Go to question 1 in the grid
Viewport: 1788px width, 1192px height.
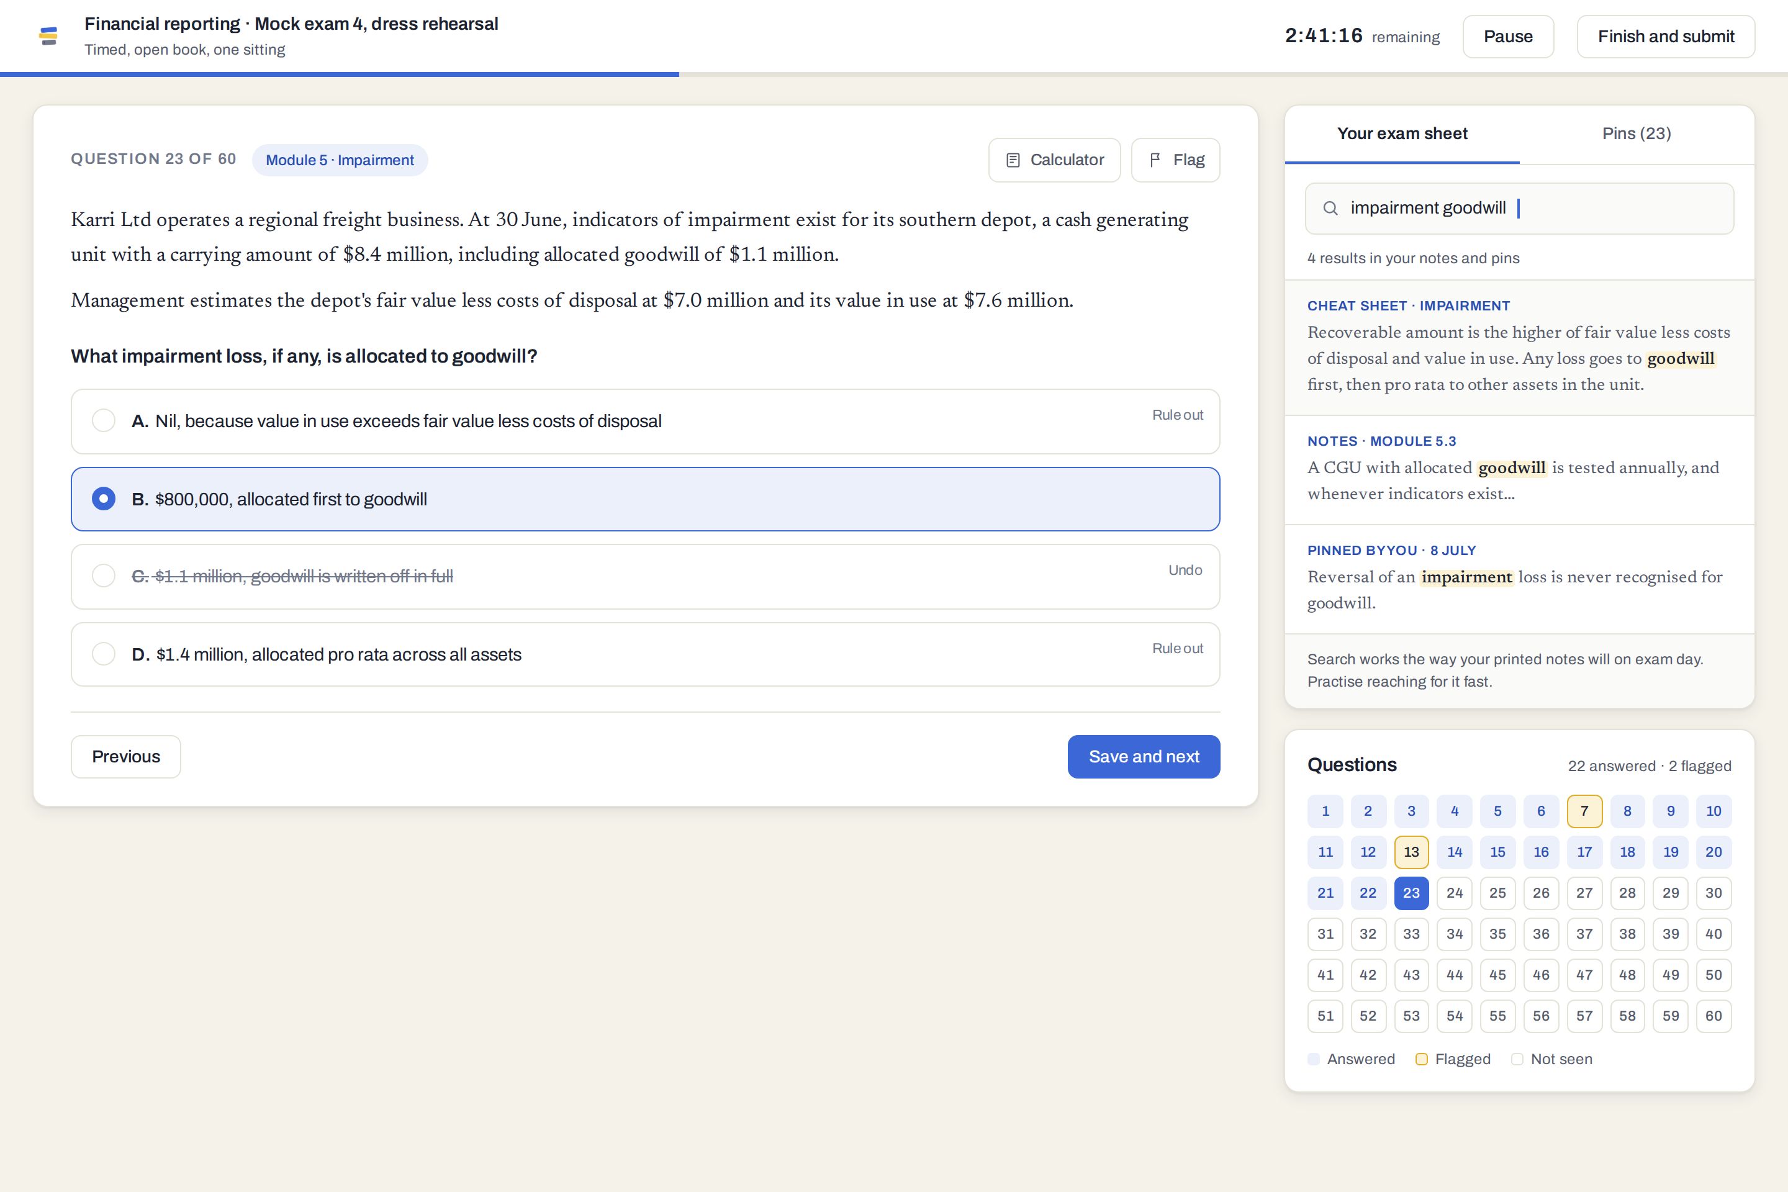1325,811
